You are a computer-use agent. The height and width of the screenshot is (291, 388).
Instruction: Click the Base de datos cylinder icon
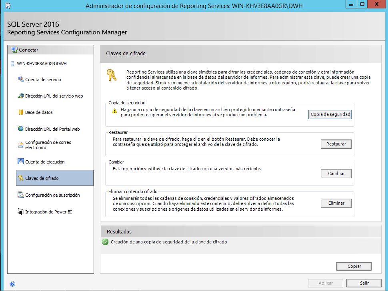pyautogui.click(x=21, y=112)
